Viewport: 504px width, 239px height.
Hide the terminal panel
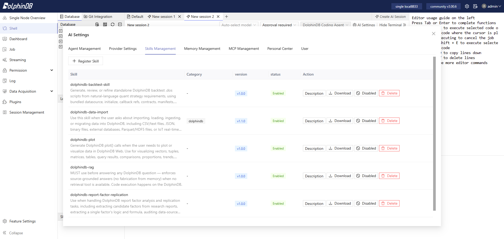point(392,25)
